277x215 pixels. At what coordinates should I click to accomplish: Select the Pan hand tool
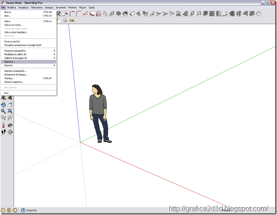click(10, 105)
